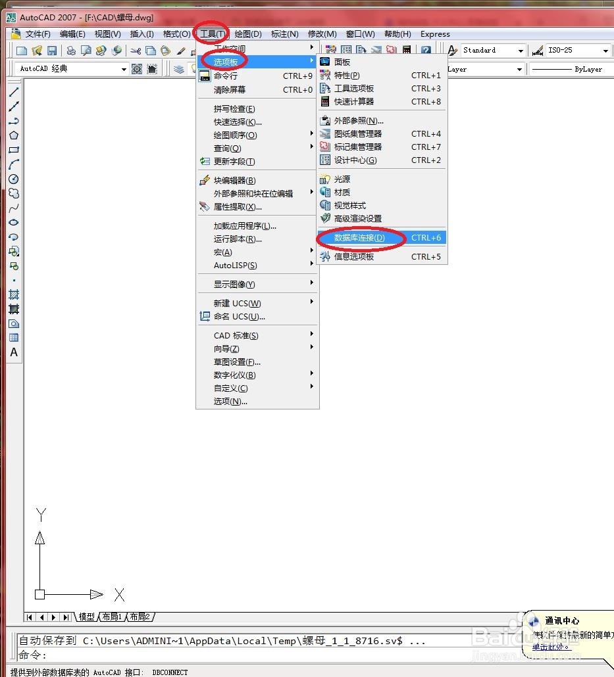Image resolution: width=614 pixels, height=677 pixels.
Task: Switch to the 模型 tab
Action: point(86,617)
